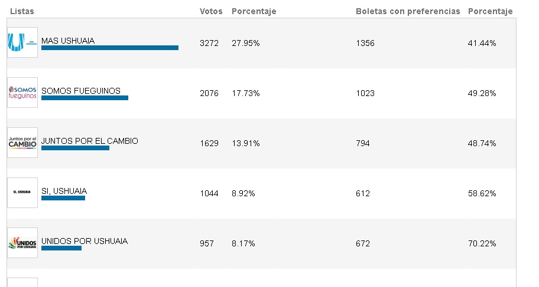Image resolution: width=539 pixels, height=287 pixels.
Task: Click the JUNTOS POR EL CAMBIO bar
Action: pyautogui.click(x=75, y=148)
